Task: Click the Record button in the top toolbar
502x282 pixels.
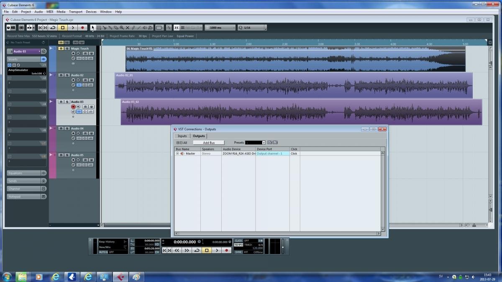Action: [x=82, y=28]
